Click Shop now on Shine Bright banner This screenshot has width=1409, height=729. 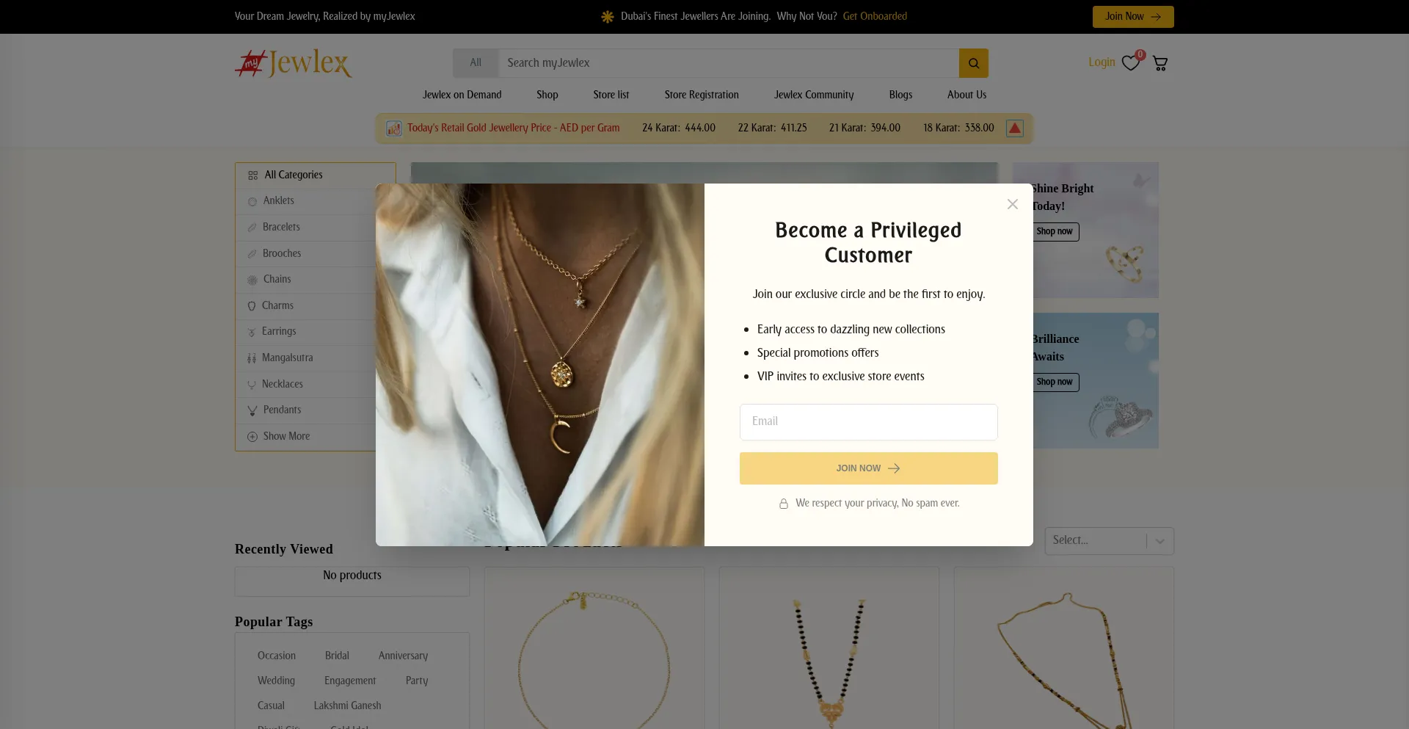click(x=1055, y=232)
